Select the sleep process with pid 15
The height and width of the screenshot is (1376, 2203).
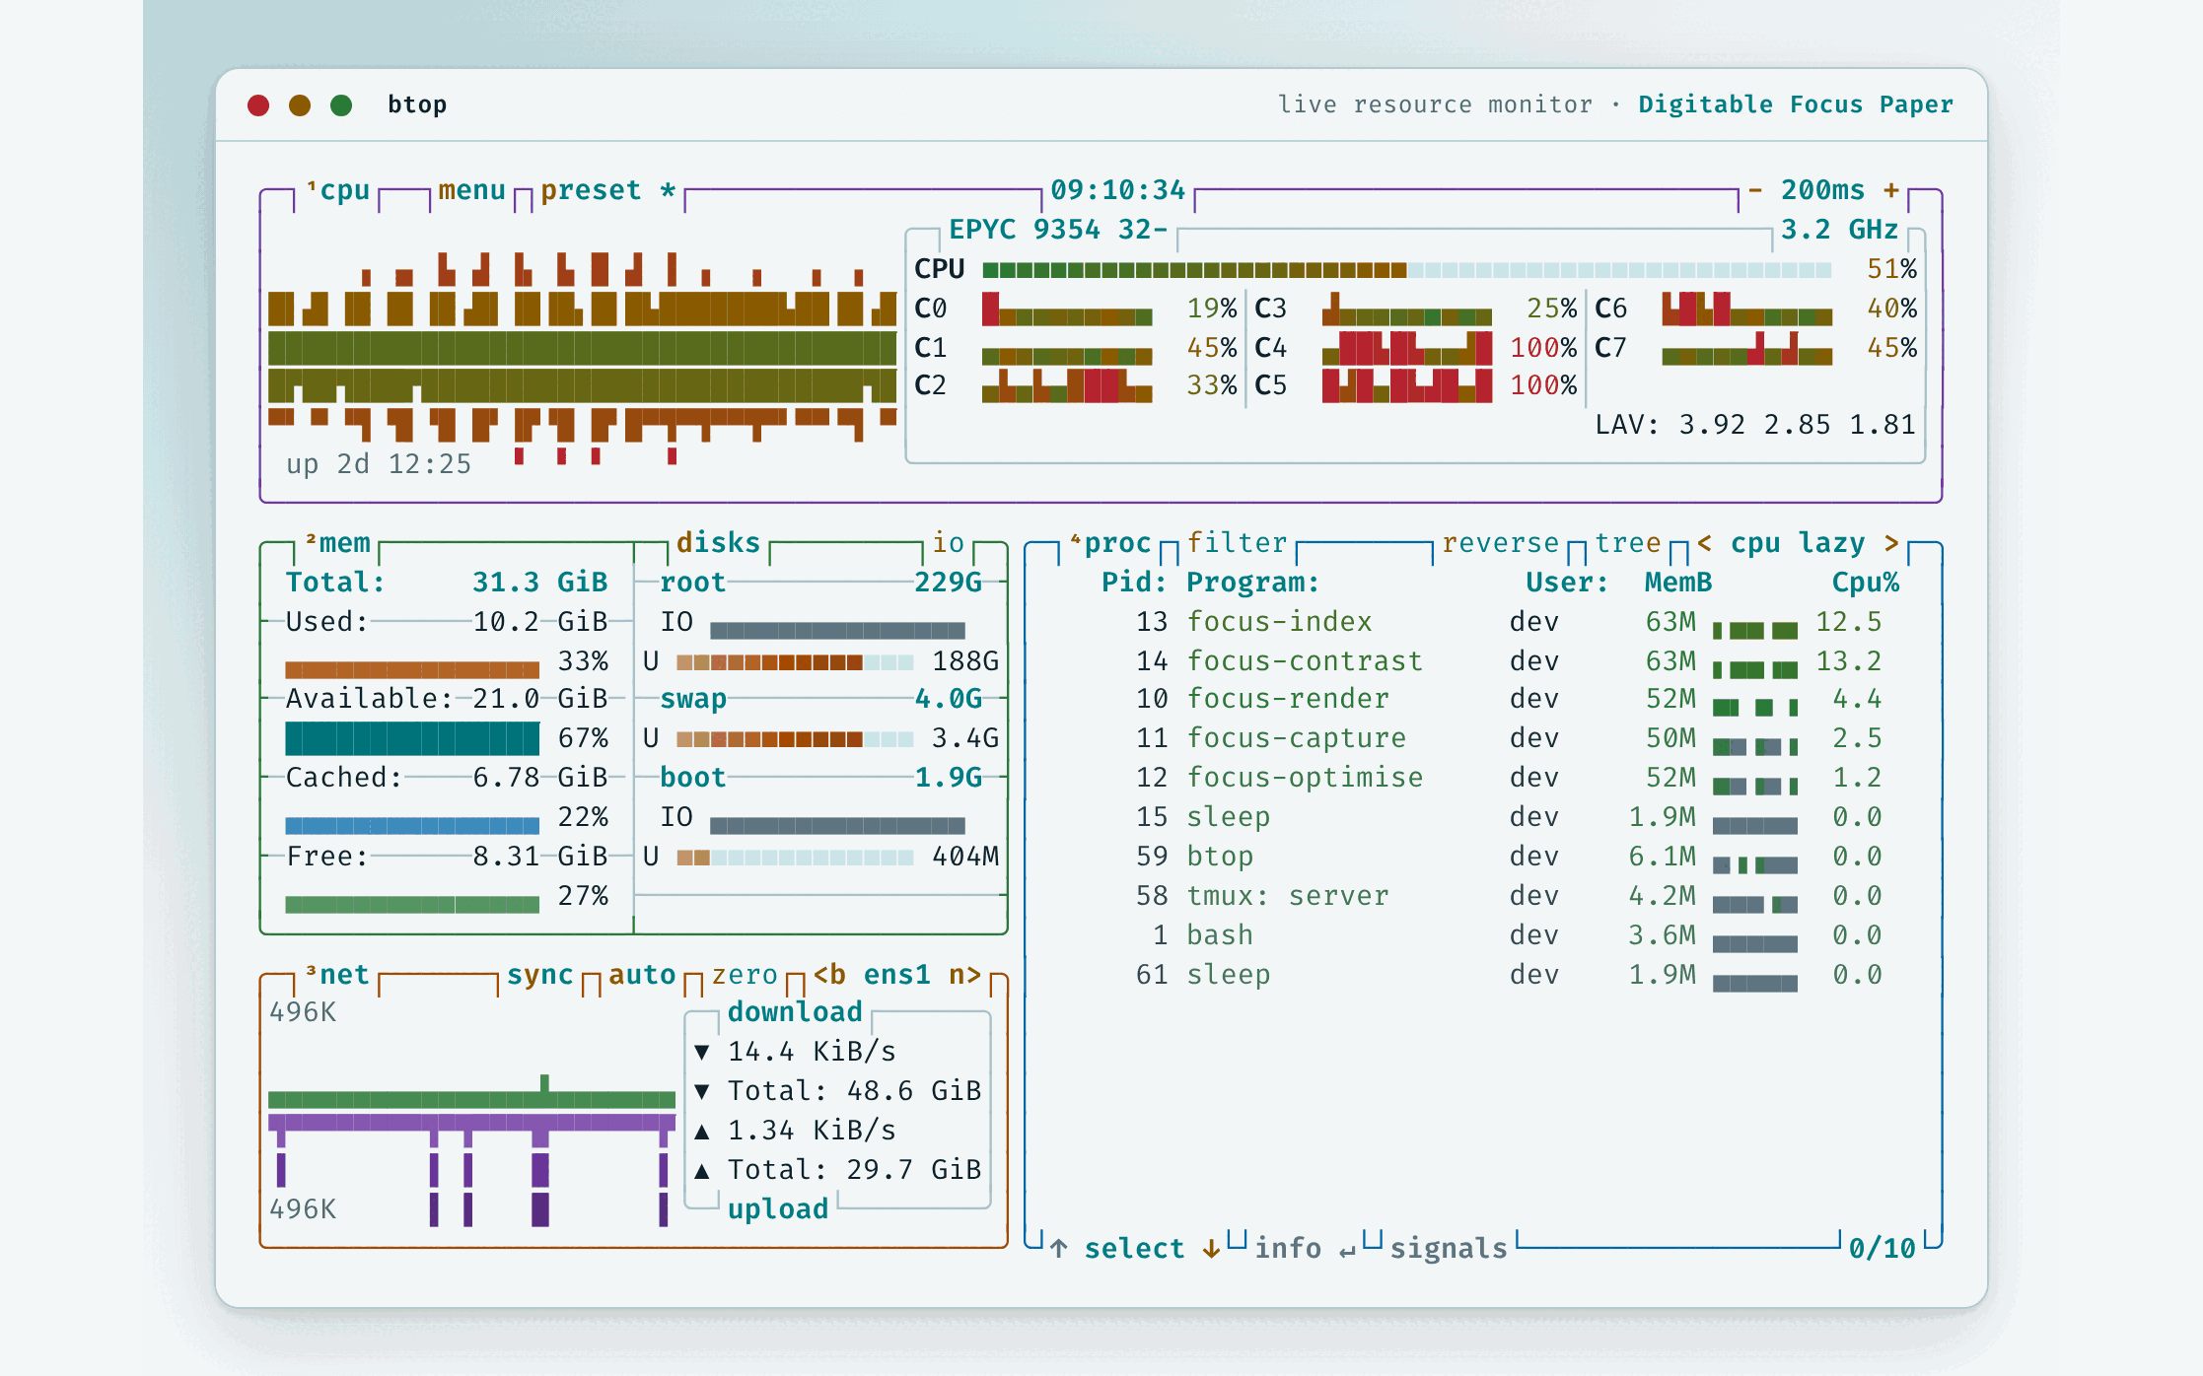1483,817
